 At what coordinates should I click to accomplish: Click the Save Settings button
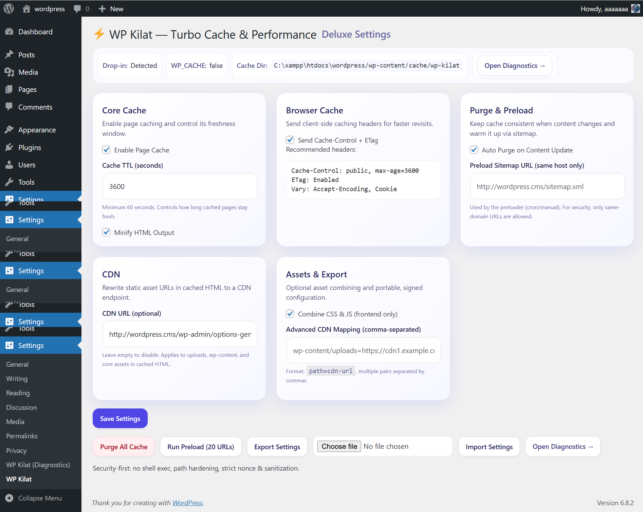click(x=120, y=418)
